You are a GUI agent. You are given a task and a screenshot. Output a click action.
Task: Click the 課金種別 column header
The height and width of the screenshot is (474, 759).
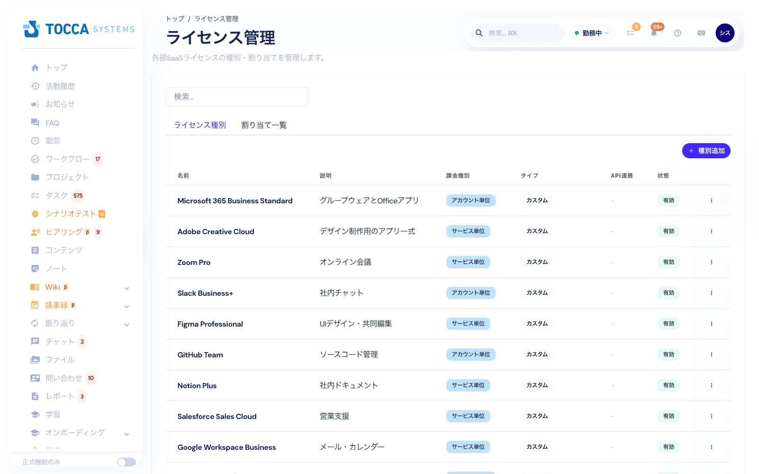[x=458, y=176]
